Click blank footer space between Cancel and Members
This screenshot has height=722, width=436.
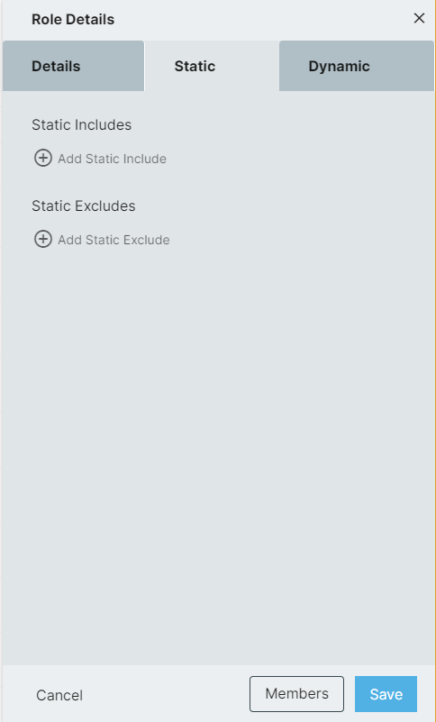pos(166,694)
